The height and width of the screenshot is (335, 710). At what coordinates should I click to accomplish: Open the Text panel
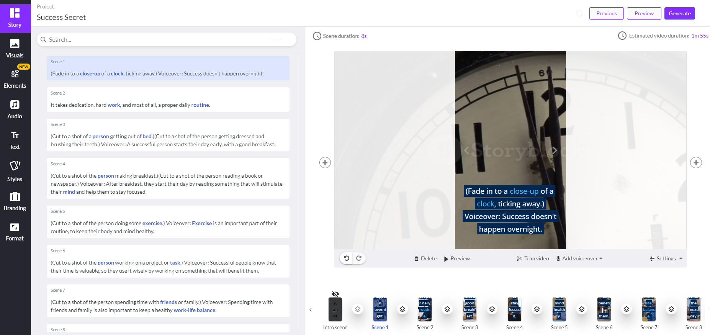15,140
